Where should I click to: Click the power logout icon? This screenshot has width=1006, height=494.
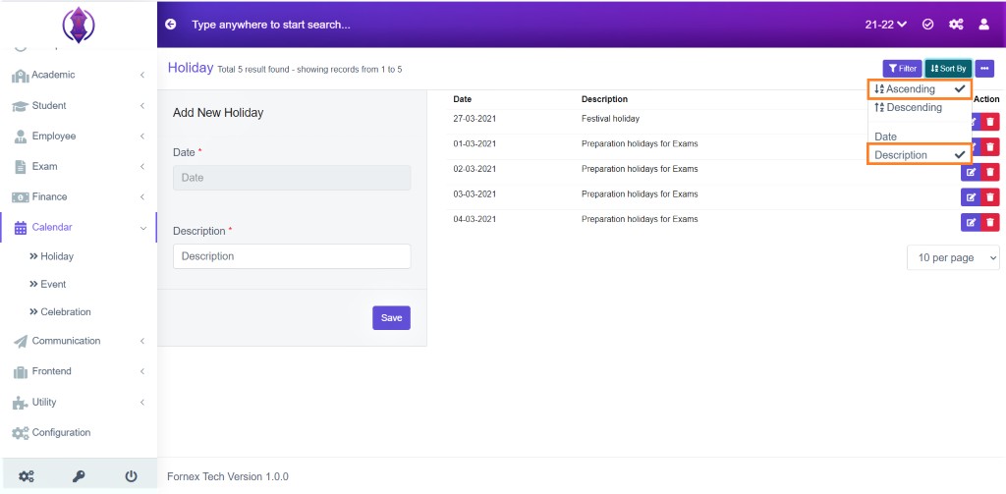click(x=131, y=476)
